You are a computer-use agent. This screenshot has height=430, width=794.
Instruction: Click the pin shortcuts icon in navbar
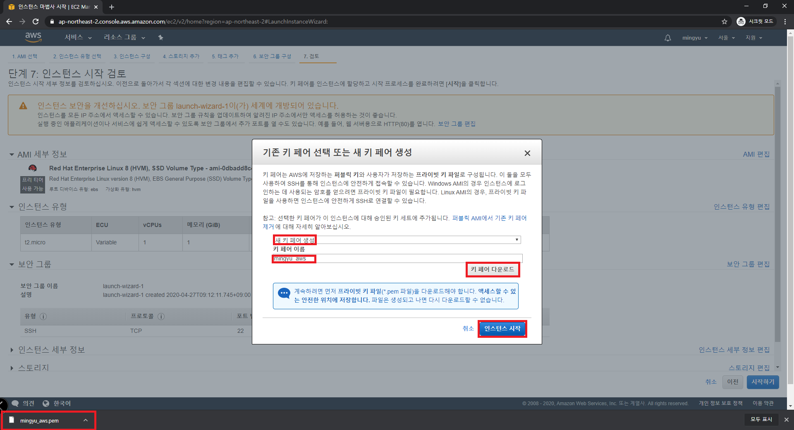coord(160,38)
